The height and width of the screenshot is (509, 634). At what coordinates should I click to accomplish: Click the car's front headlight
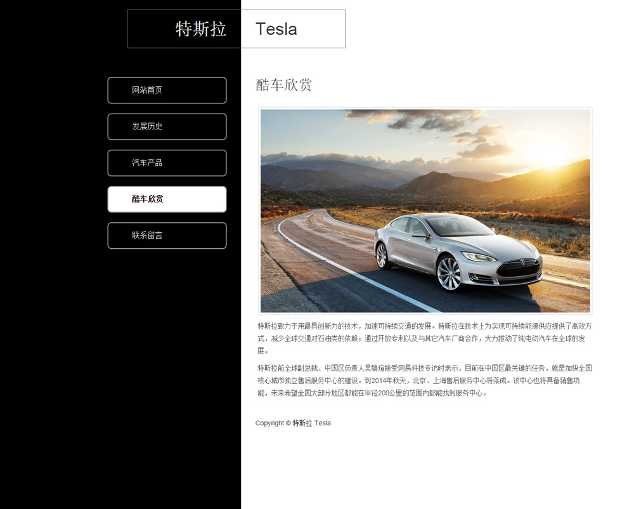pyautogui.click(x=479, y=257)
